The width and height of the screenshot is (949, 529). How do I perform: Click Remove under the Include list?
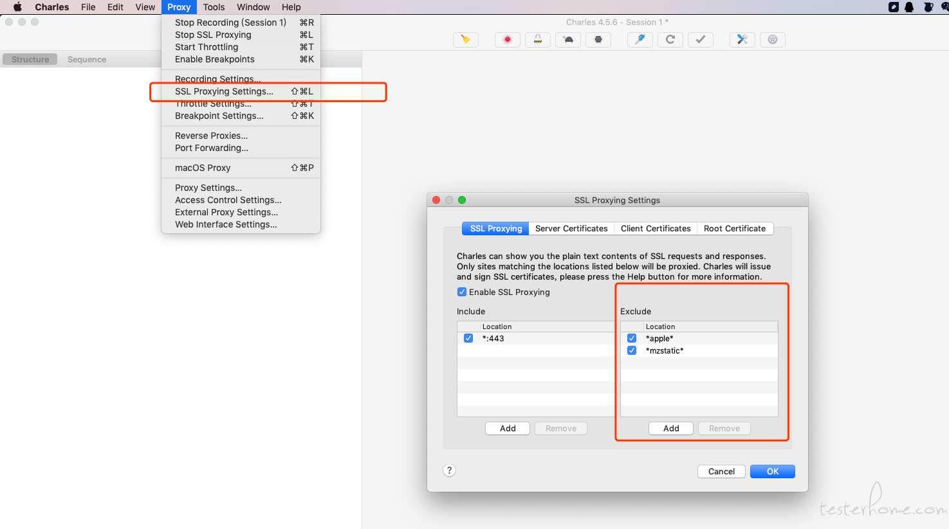(x=561, y=428)
